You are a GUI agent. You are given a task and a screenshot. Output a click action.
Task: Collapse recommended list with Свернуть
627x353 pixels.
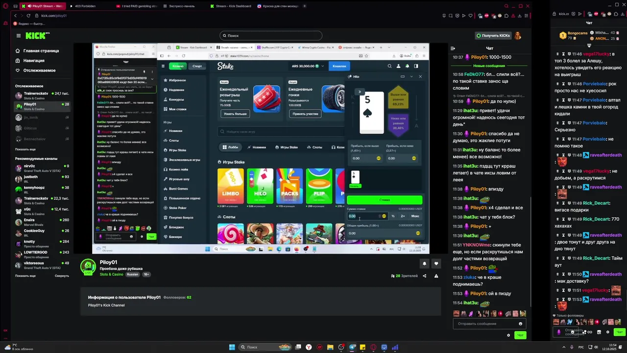[62, 276]
